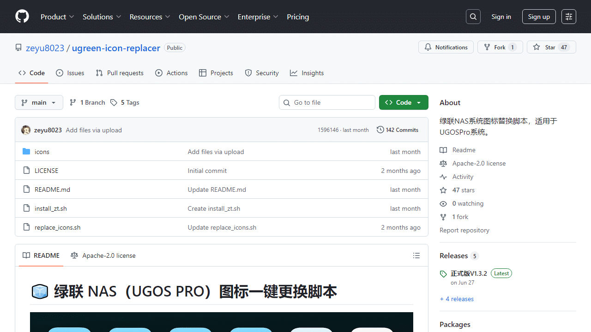This screenshot has height=332, width=591.
Task: Open the ugreen-icon-replacer repository link
Action: click(116, 48)
